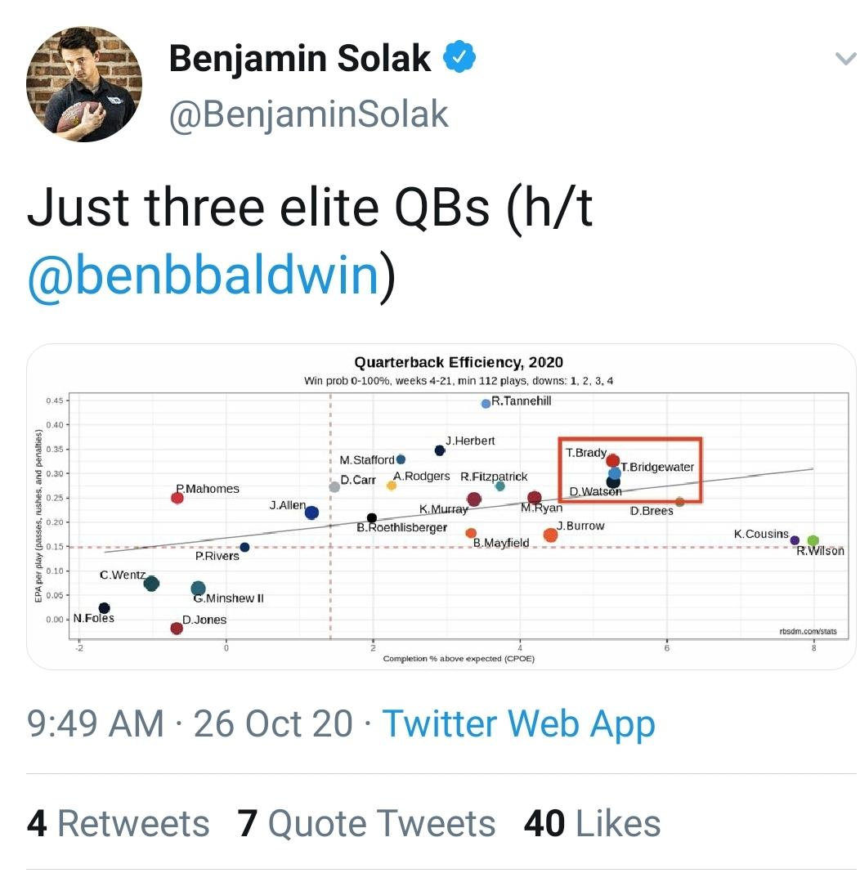
Task: Click the blue verified badge icon
Action: click(459, 57)
